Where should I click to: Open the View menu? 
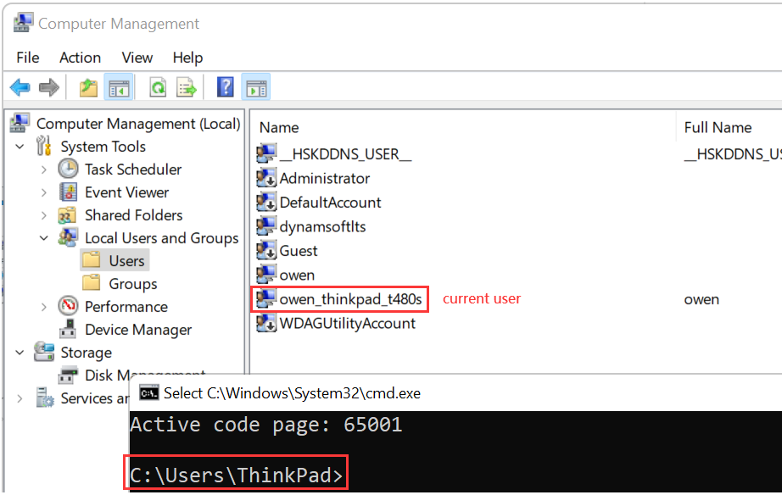tap(137, 58)
